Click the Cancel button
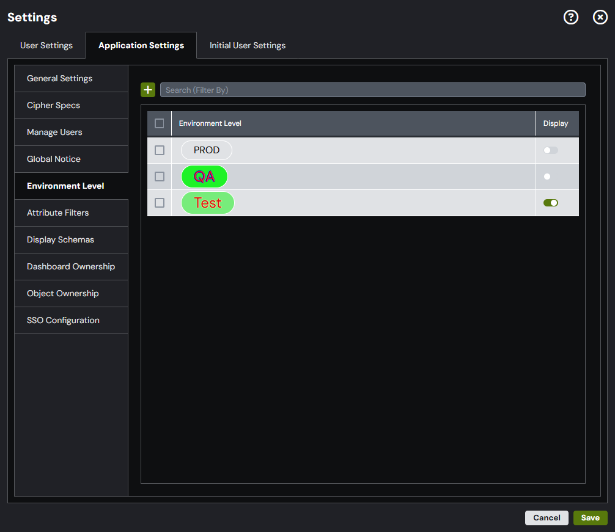 547,517
